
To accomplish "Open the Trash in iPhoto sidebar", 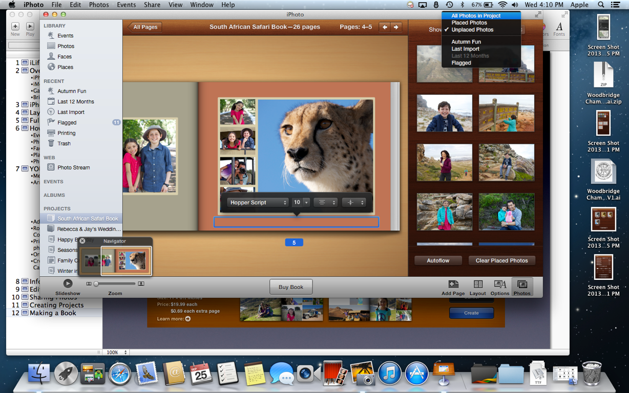I will (x=64, y=144).
